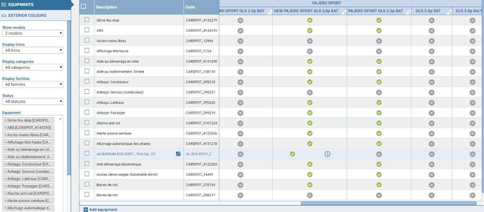Click the Code column header
484x212 pixels.
pyautogui.click(x=201, y=7)
